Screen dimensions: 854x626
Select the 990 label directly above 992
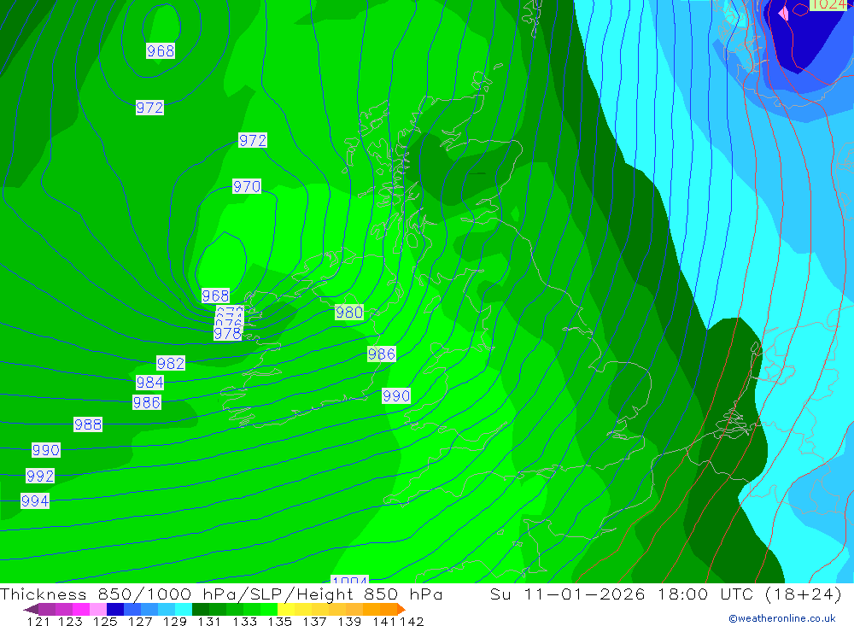[46, 450]
